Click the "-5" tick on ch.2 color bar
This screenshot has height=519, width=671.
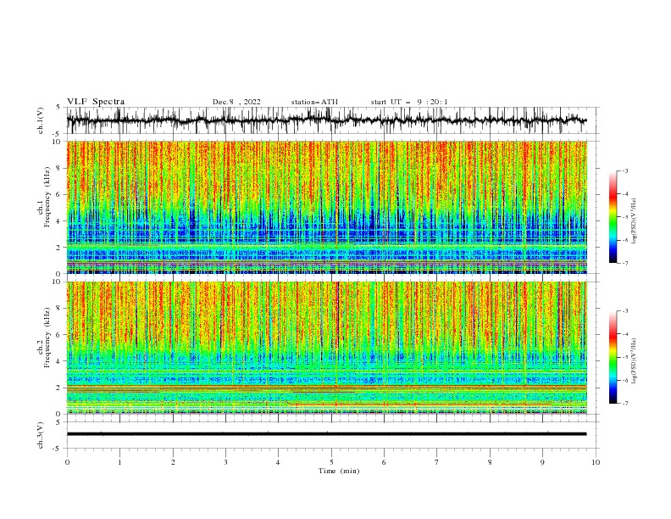point(625,357)
